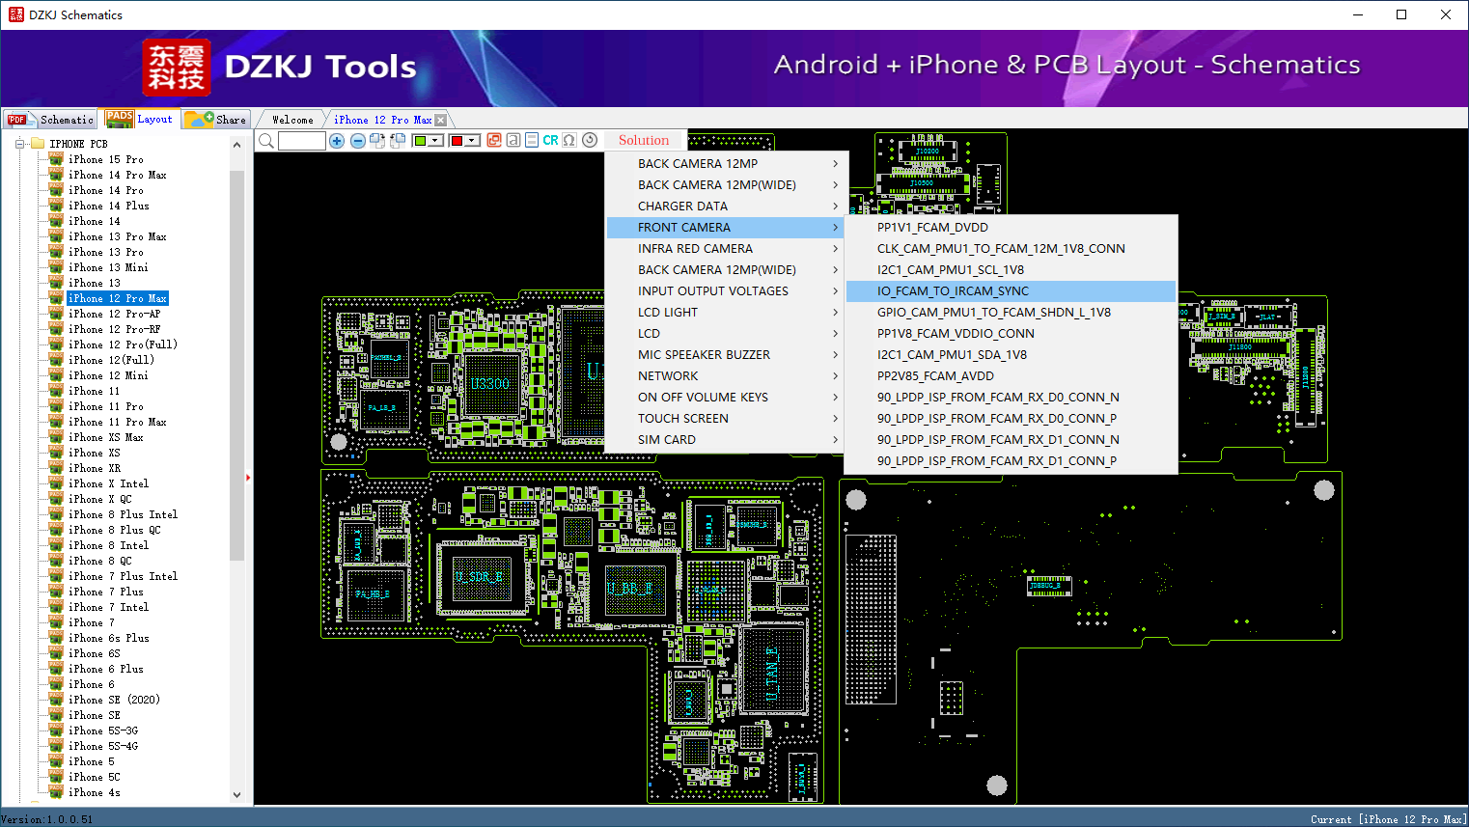Image resolution: width=1469 pixels, height=827 pixels.
Task: Open the red color dropdown arrow
Action: 473,141
